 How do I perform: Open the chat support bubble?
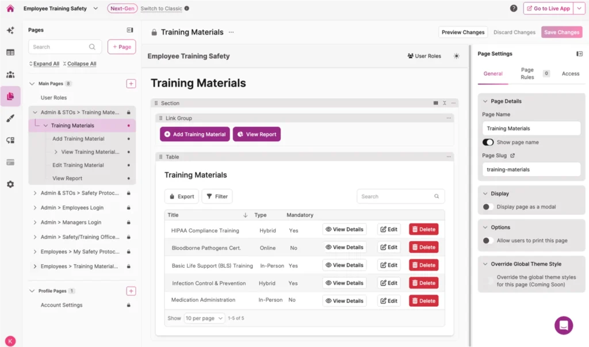tap(563, 325)
